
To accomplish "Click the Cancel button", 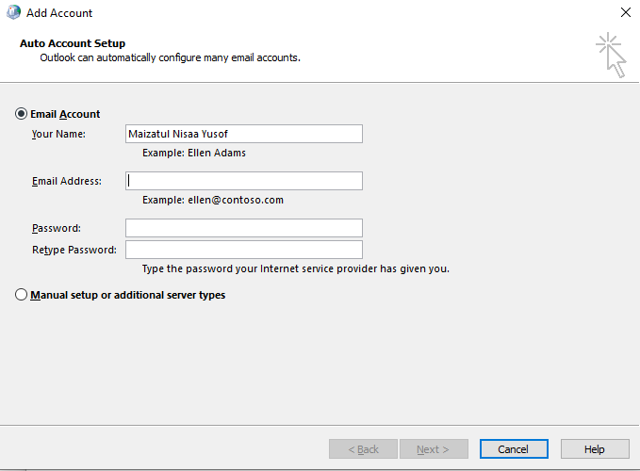I will coord(514,449).
